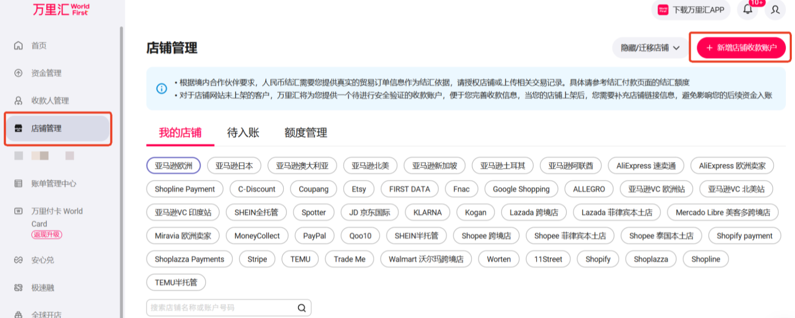Image resolution: width=795 pixels, height=318 pixels.
Task: Open 收款人管理 in the sidebar
Action: tap(50, 101)
